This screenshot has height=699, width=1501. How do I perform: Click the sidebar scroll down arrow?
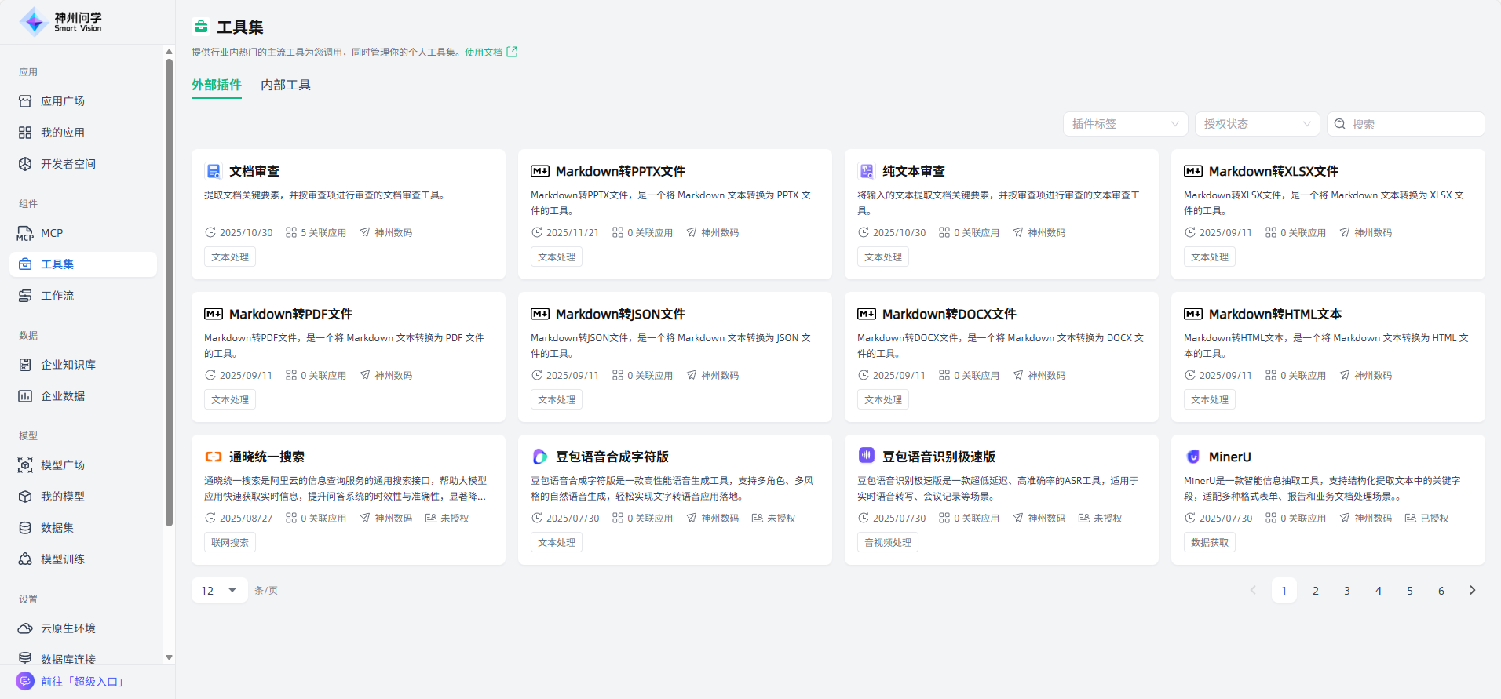pyautogui.click(x=169, y=657)
